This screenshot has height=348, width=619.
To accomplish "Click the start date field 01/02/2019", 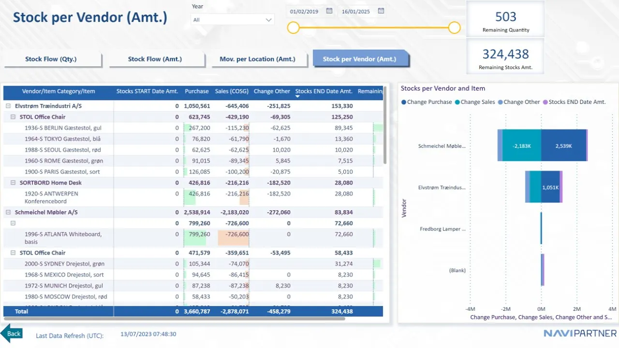I will (304, 12).
